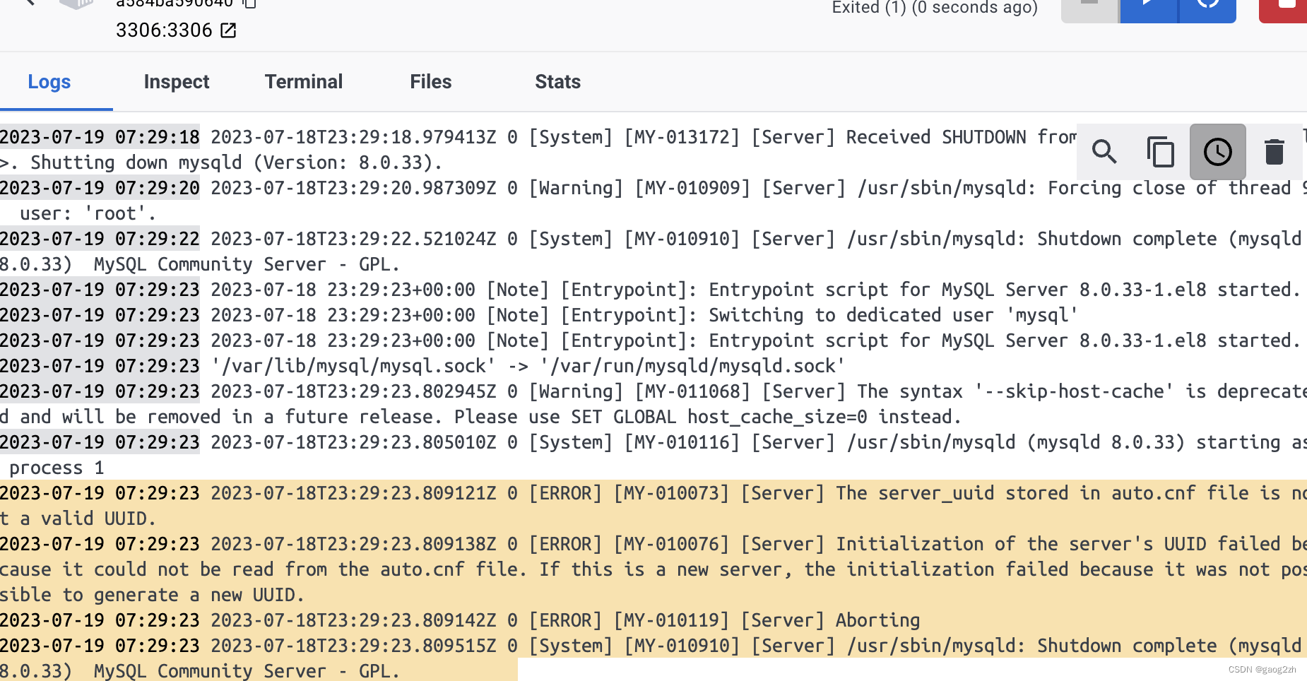1307x681 pixels.
Task: Click the MY-010076 UUID initialization error line
Action: click(x=653, y=569)
